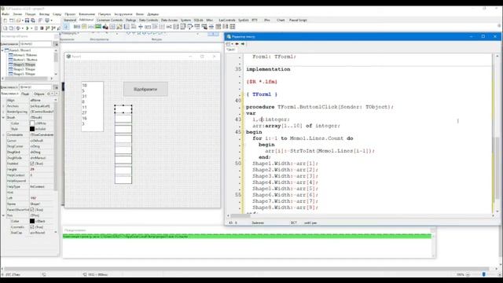Open the Проект menu
This screenshot has width=503, height=283.
tap(70, 14)
